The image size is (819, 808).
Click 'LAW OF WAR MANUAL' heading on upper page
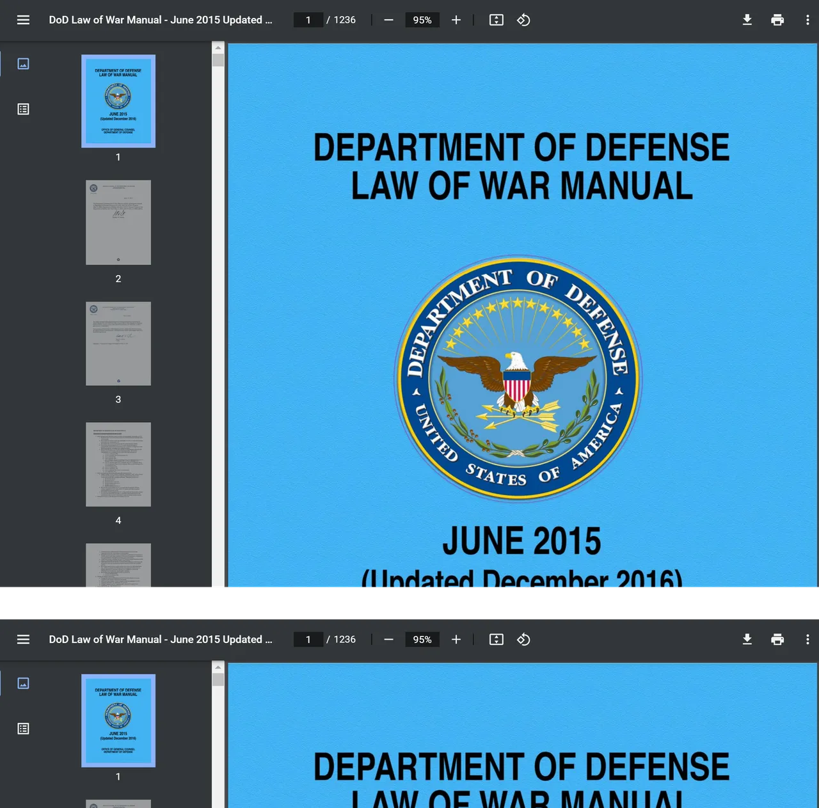coord(521,186)
